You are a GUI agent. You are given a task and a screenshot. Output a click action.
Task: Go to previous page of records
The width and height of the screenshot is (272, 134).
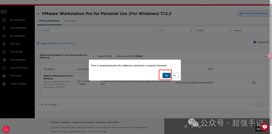coord(253,105)
